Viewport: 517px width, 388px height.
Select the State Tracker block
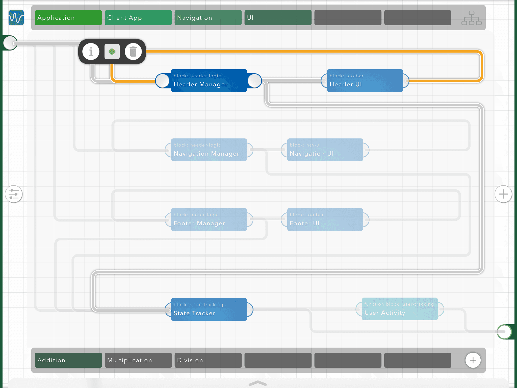pyautogui.click(x=209, y=309)
